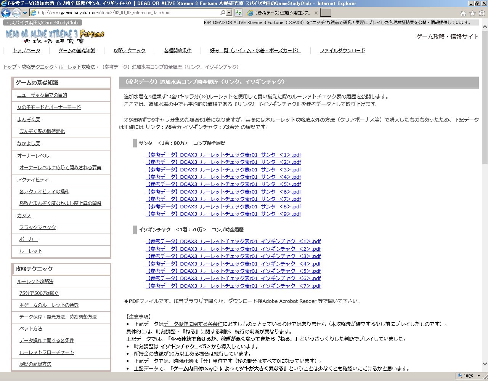Viewport: 488px width, 381px height.
Task: Open ニューザック島での目的 sidebar link
Action: tap(42, 95)
